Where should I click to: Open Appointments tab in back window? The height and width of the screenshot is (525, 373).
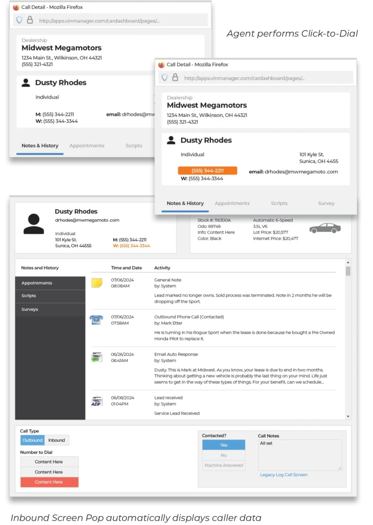tap(87, 146)
